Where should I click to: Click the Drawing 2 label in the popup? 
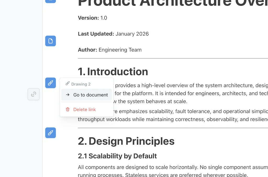coord(81,84)
